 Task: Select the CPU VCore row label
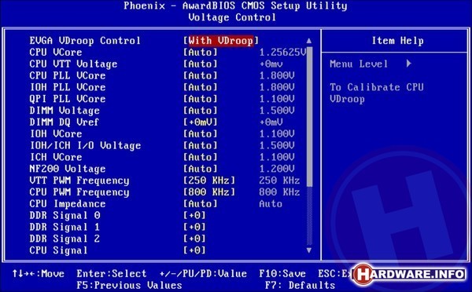tap(56, 53)
